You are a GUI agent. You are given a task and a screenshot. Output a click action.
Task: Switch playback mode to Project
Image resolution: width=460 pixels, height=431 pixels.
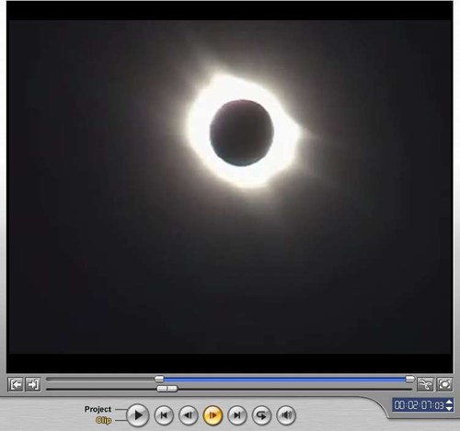(x=98, y=409)
